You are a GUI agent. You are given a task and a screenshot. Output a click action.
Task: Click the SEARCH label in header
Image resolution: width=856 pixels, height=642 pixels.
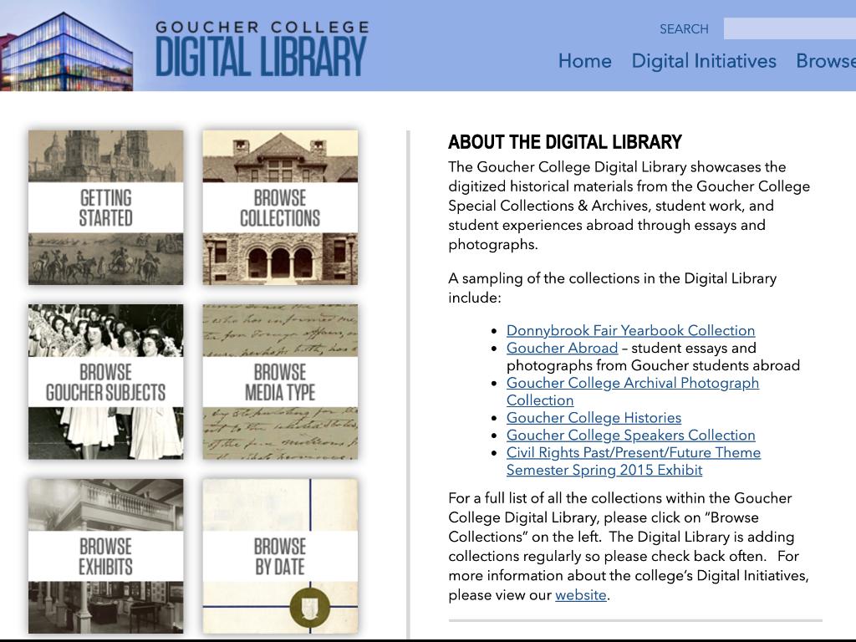[684, 29]
